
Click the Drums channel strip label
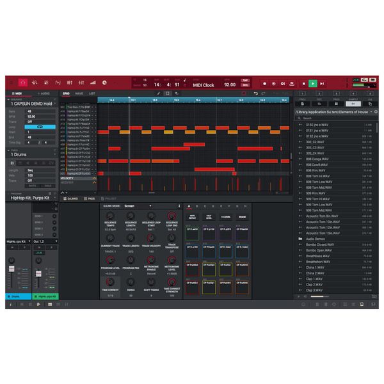click(19, 296)
